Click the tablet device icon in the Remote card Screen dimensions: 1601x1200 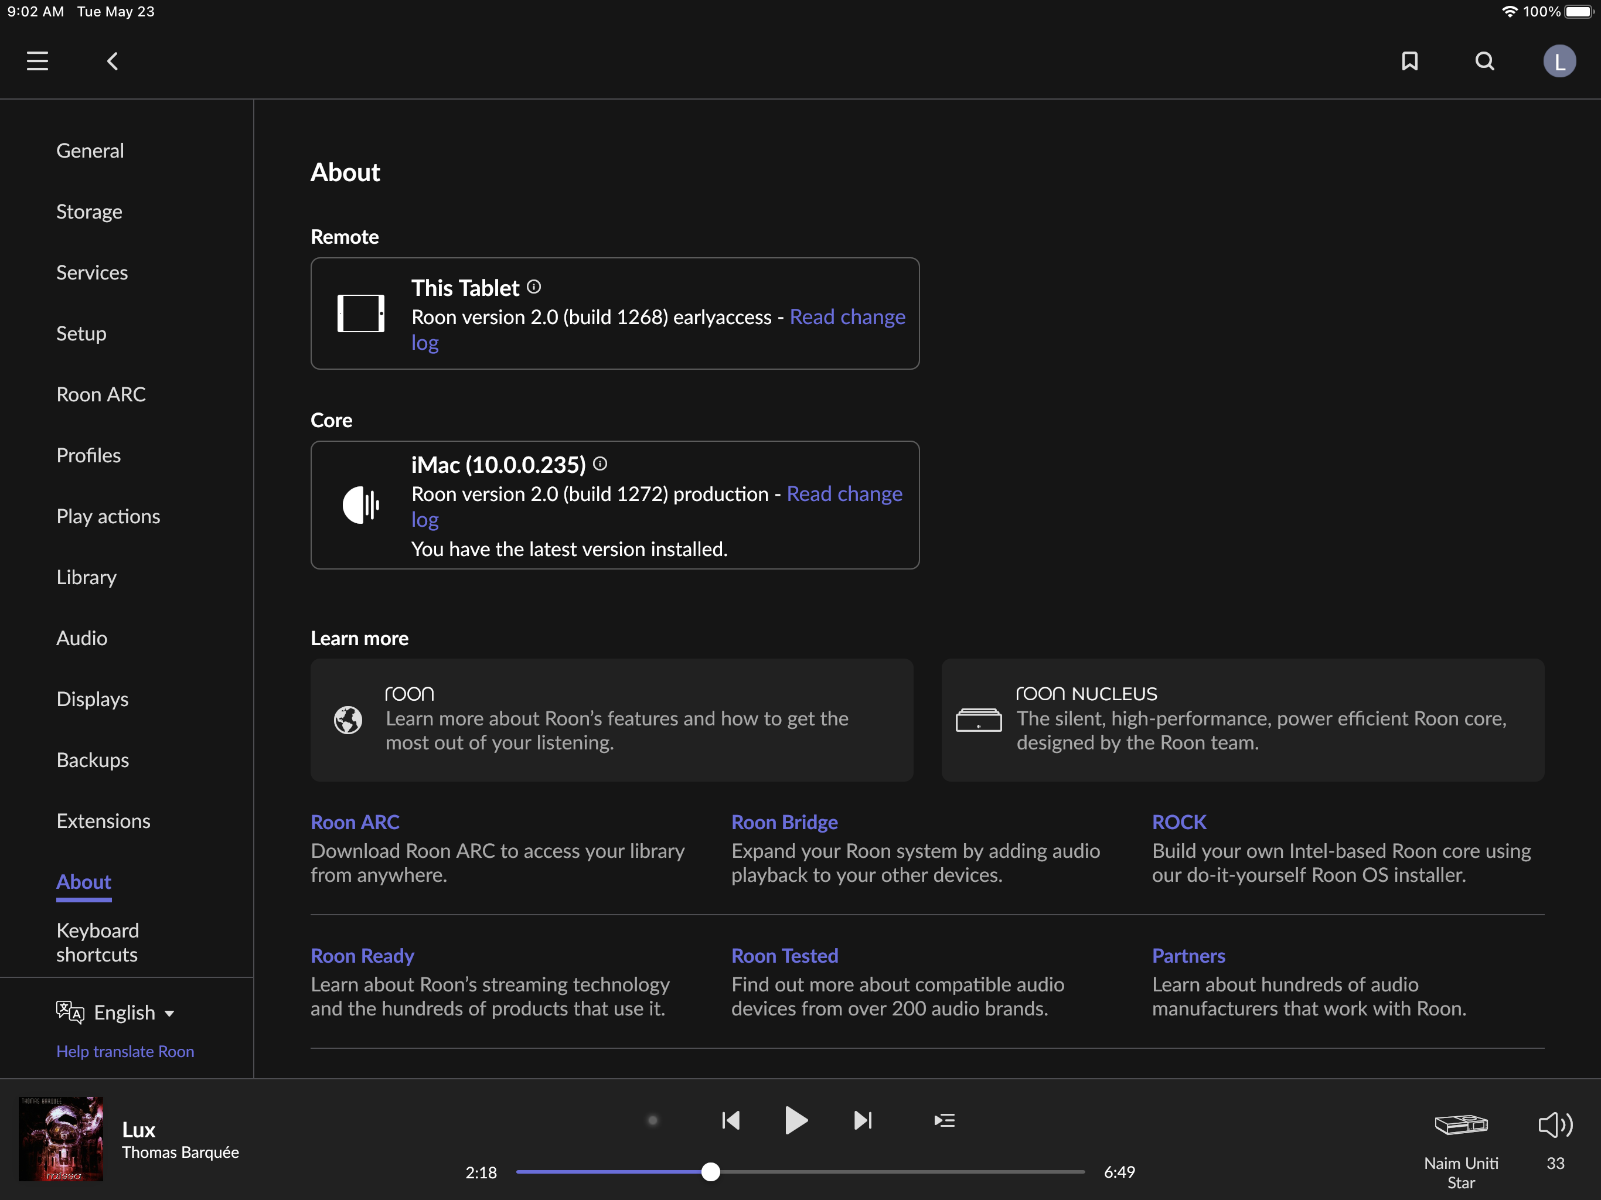coord(360,313)
